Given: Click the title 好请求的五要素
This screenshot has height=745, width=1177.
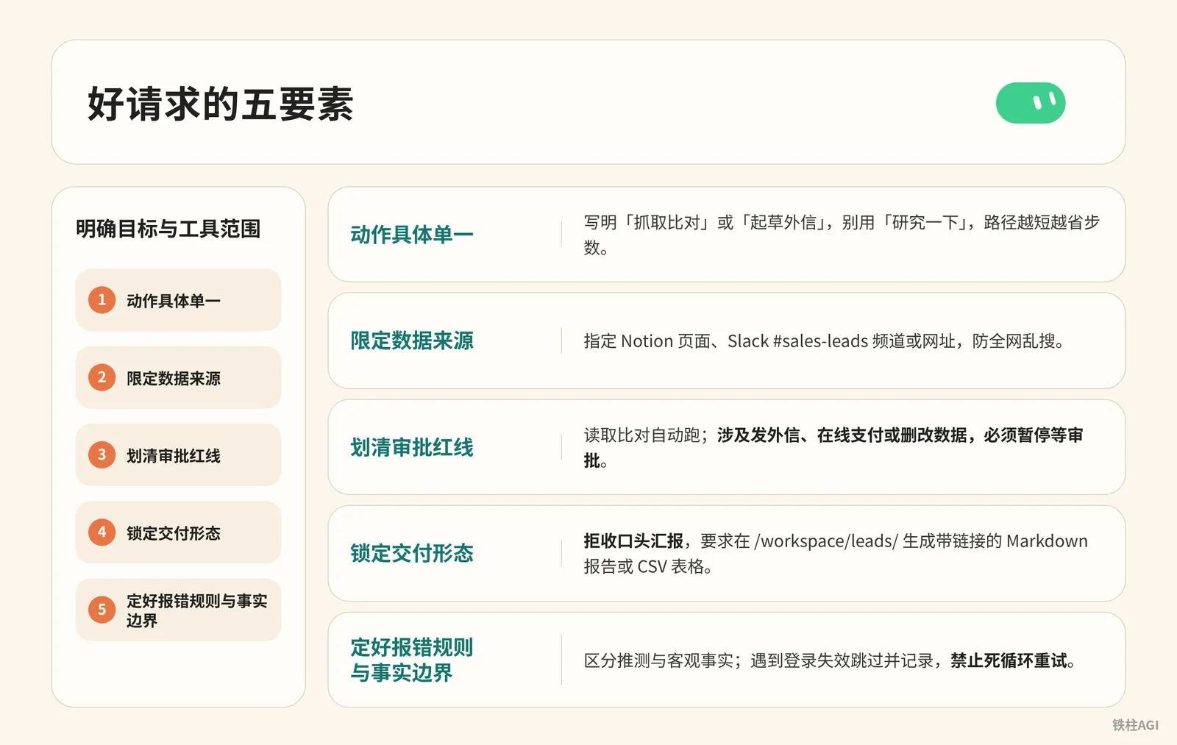Looking at the screenshot, I should (x=221, y=104).
